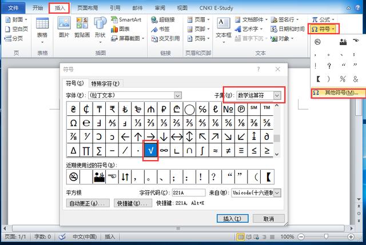Viewport: 366px width, 245px height.
Task: Click 取消 to cancel the dialog
Action: [269, 219]
